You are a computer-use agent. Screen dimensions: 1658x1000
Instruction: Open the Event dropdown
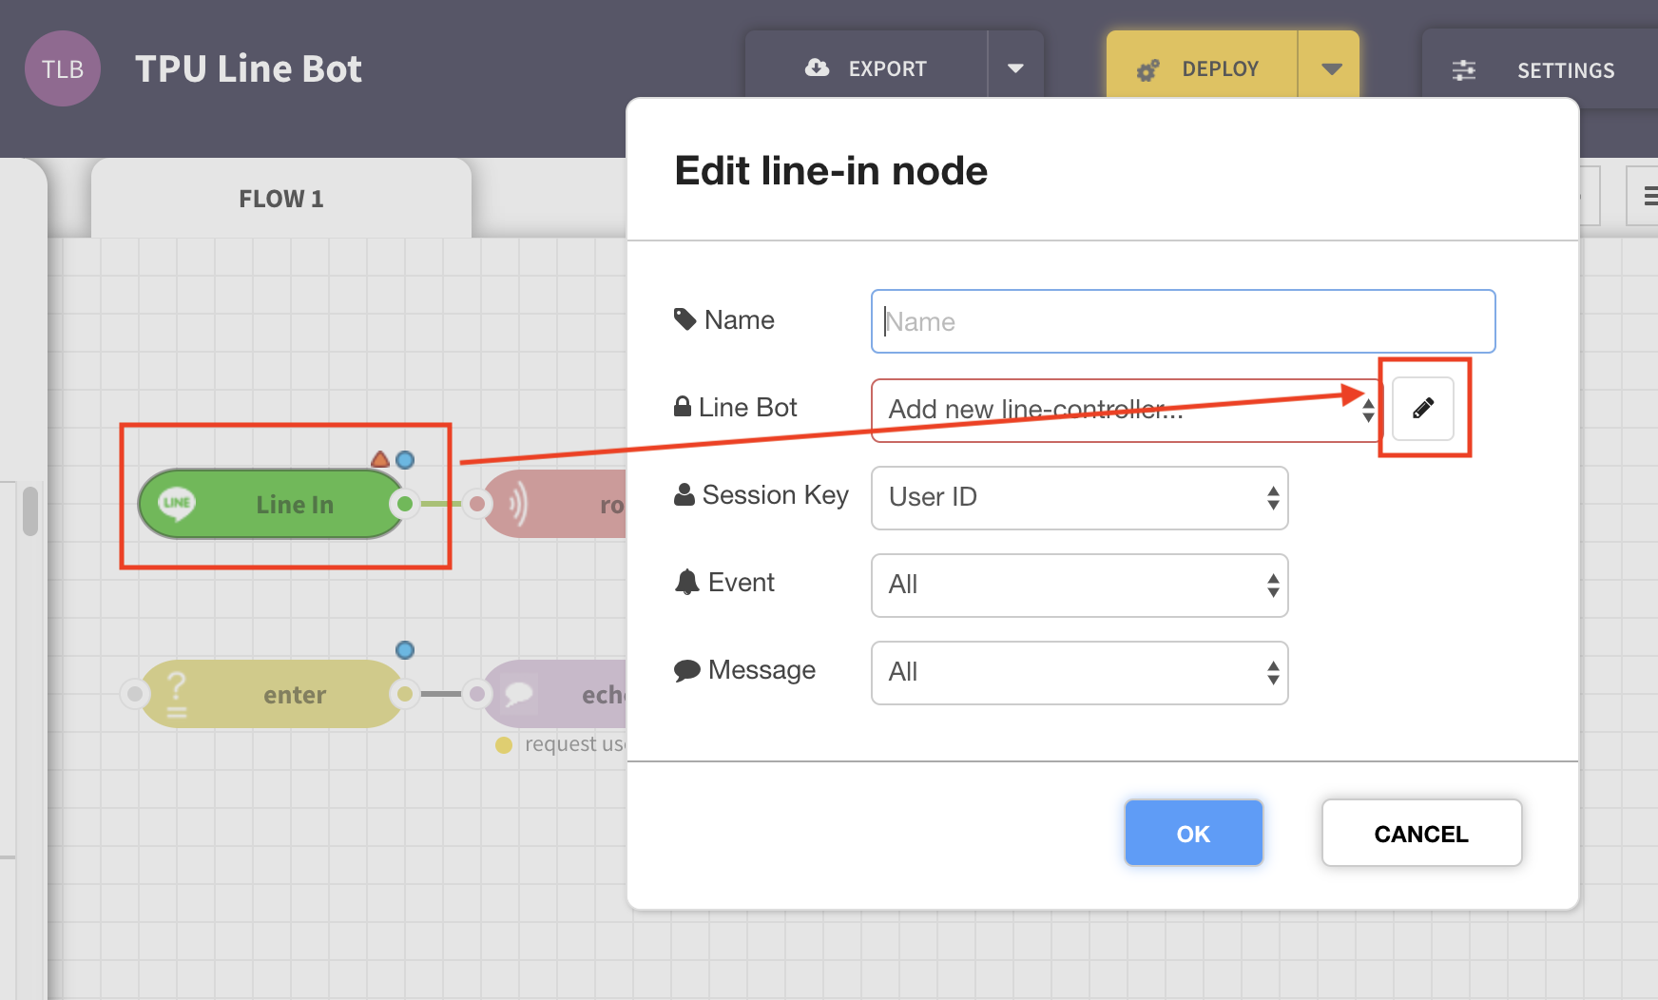pyautogui.click(x=1080, y=585)
